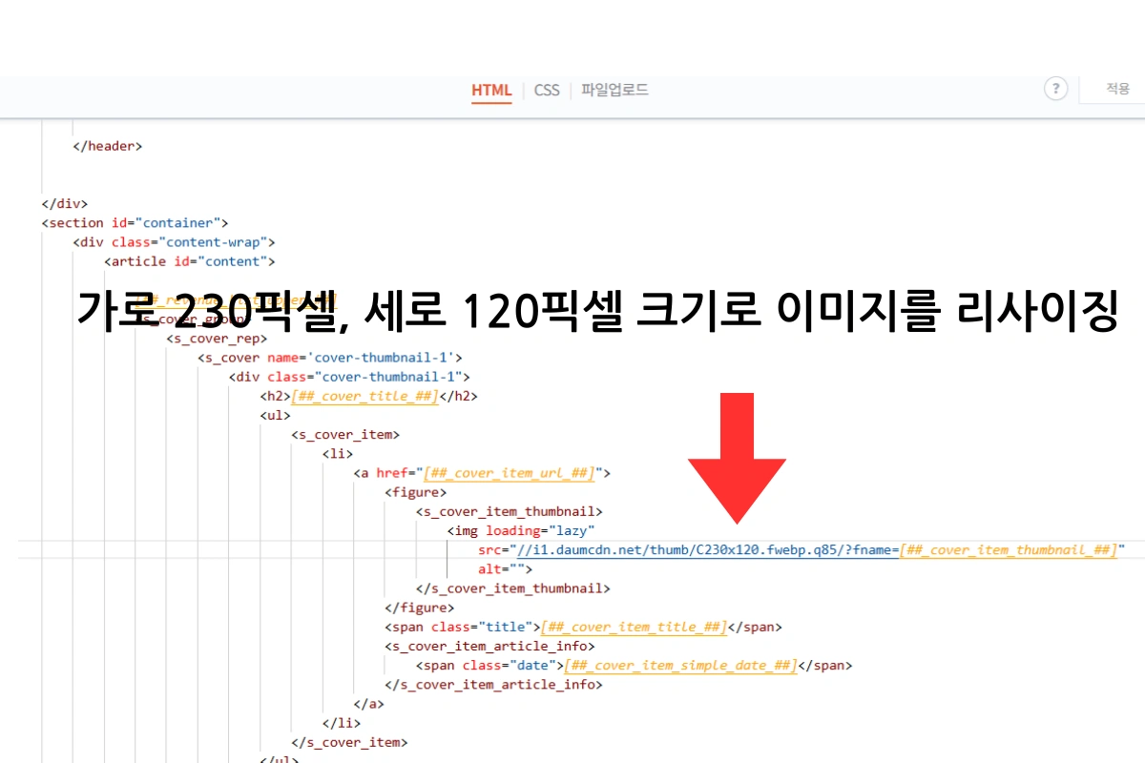Open the help question mark icon
The width and height of the screenshot is (1145, 763).
click(1056, 89)
